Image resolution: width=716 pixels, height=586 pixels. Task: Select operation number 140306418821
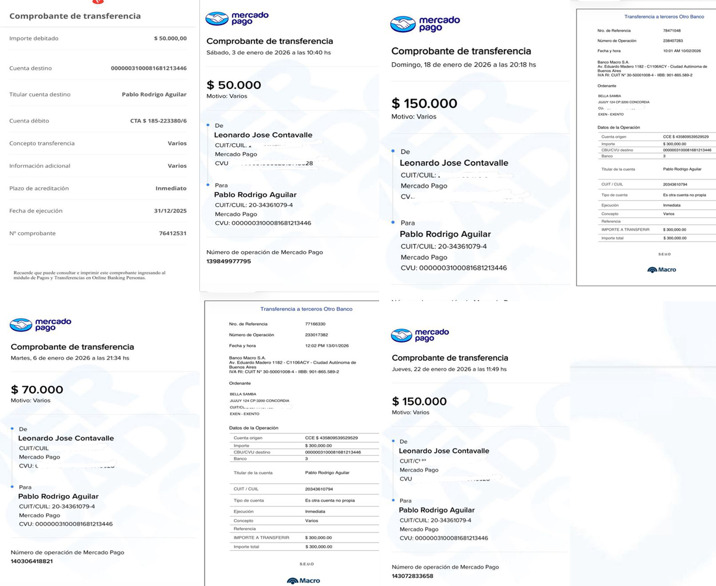pos(32,561)
